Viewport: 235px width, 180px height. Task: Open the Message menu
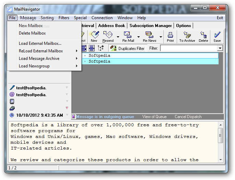pos(28,18)
